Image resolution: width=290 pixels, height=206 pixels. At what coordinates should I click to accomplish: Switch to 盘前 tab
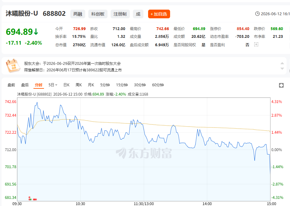pos(11,85)
